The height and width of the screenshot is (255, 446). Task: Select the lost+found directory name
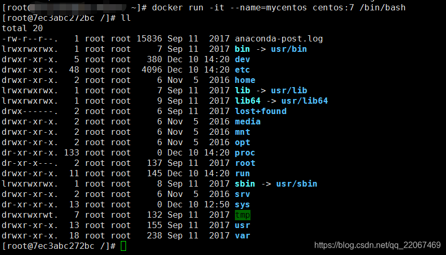coord(260,111)
